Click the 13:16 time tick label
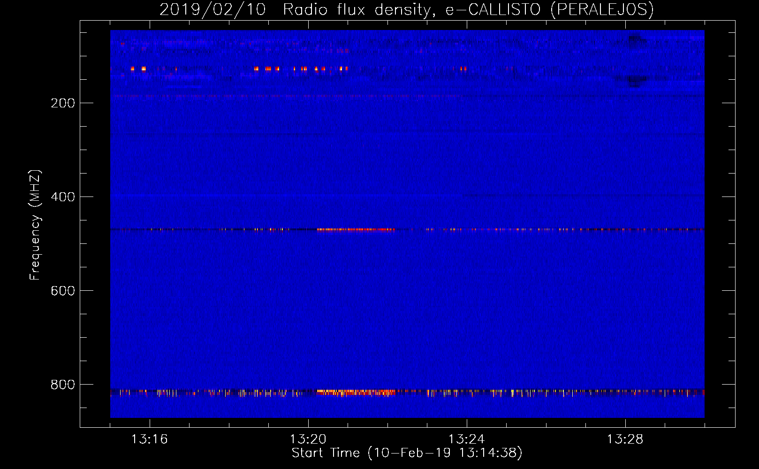The width and height of the screenshot is (759, 469). (149, 439)
